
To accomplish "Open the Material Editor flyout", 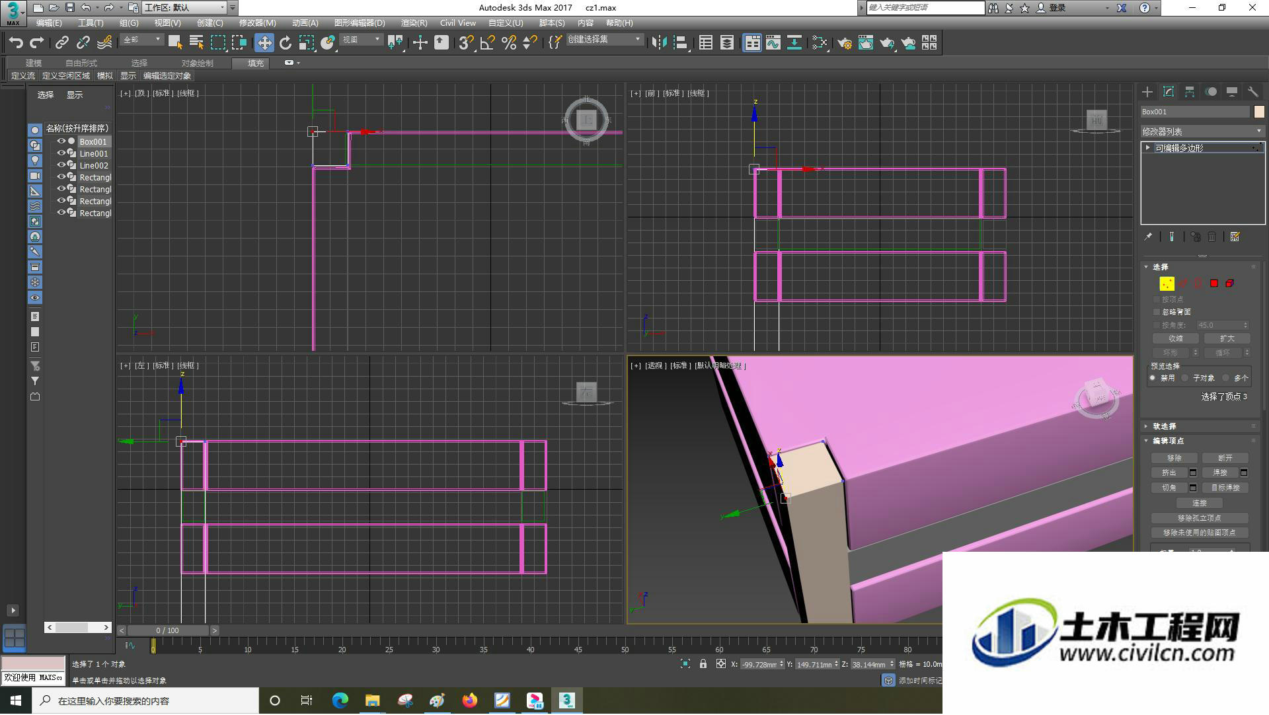I will point(820,43).
